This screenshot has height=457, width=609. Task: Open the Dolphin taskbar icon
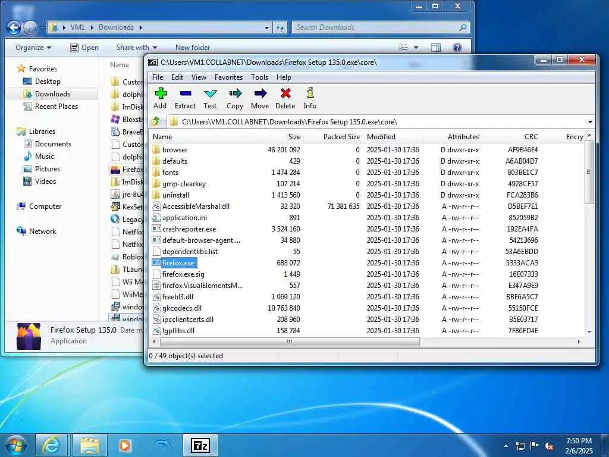(162, 445)
